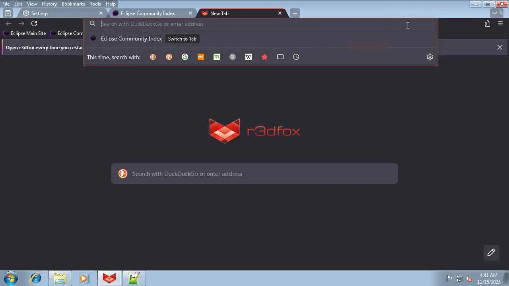
Task: Open the Extensions puzzle icon
Action: click(488, 23)
